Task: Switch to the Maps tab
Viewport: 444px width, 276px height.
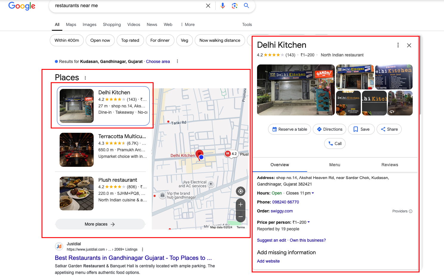Action: (71, 24)
